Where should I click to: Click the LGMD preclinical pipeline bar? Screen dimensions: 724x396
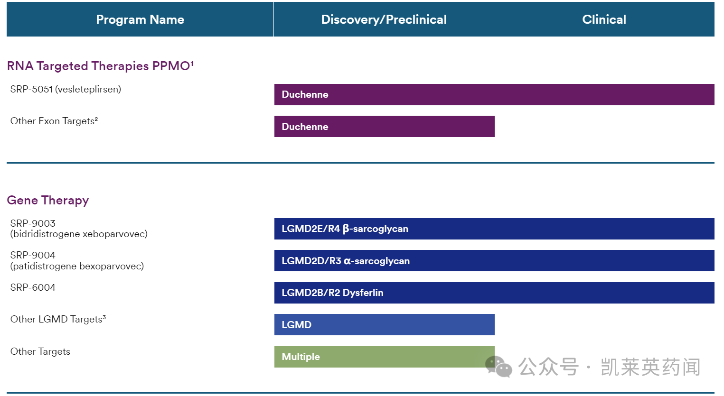pyautogui.click(x=385, y=325)
